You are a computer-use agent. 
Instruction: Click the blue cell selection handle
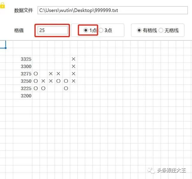point(6,48)
